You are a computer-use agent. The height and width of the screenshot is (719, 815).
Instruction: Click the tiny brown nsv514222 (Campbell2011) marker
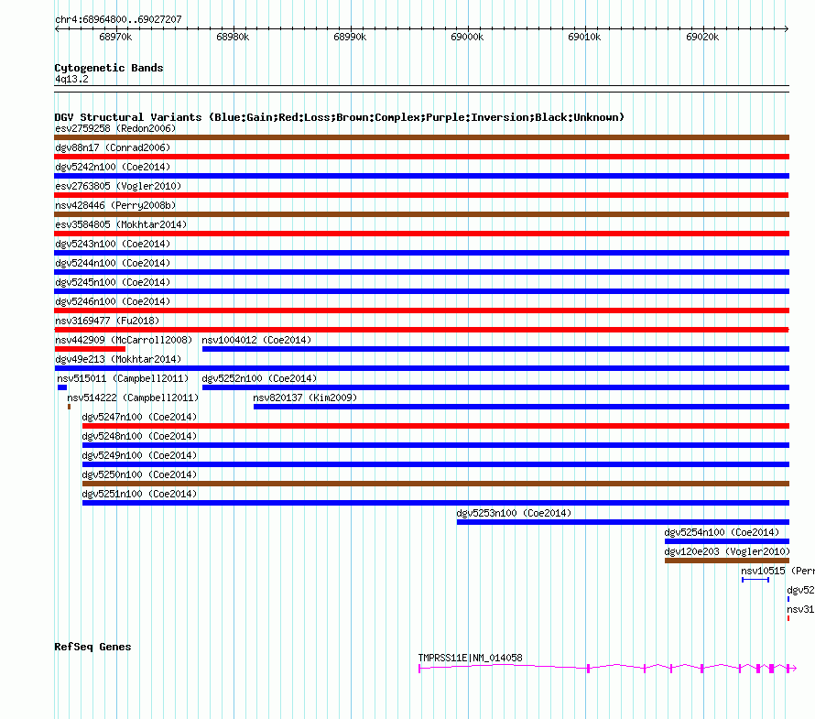click(x=69, y=407)
